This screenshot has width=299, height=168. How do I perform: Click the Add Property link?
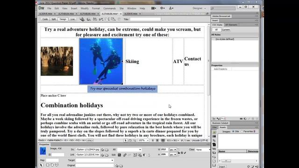click(221, 69)
